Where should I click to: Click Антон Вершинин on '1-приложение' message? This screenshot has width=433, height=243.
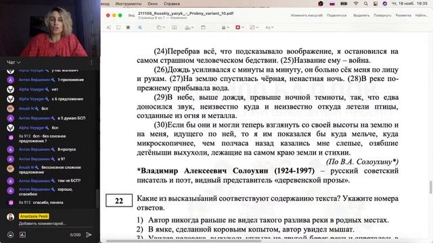point(35,80)
